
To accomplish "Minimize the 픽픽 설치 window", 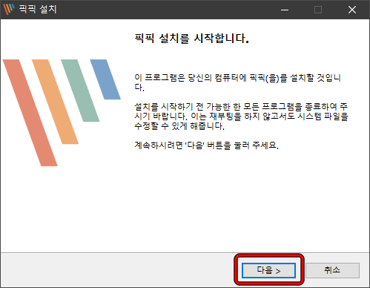I will [285, 10].
